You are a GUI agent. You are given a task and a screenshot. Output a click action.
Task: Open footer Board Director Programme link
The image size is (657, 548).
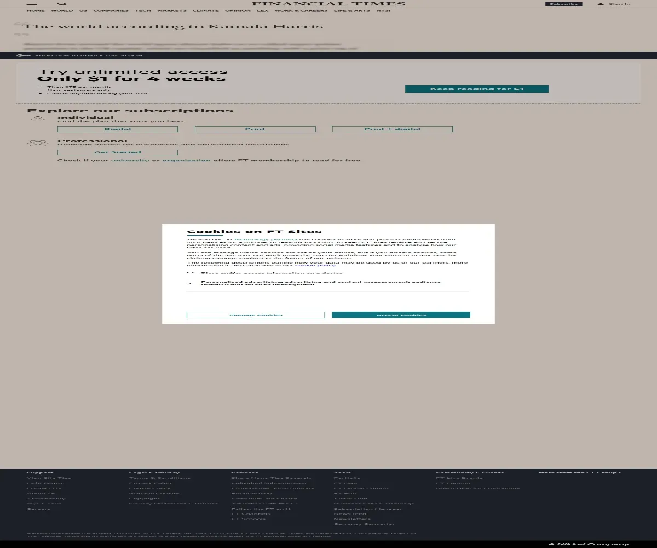(x=478, y=488)
